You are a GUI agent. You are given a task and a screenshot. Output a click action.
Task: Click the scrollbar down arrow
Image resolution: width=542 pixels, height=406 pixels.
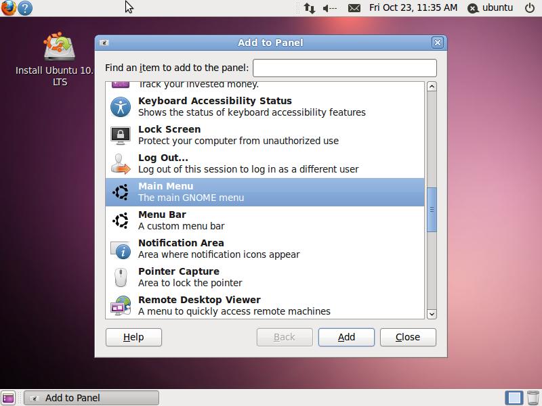[x=432, y=314]
